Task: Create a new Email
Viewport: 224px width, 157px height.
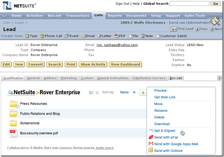Action: pos(88,36)
